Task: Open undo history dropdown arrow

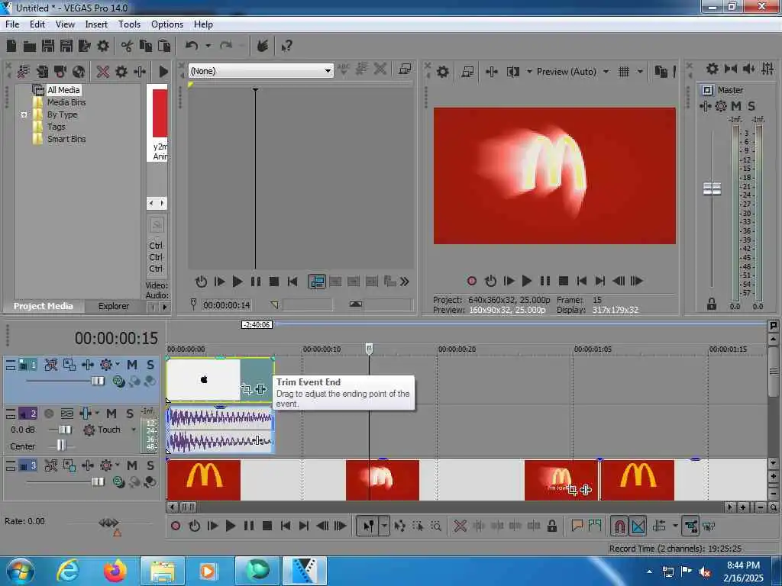Action: 208,47
